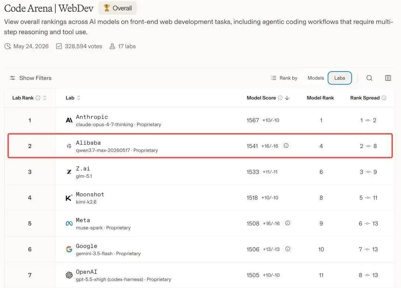The width and height of the screenshot is (401, 288).
Task: Click the Moonshot K logo icon
Action: click(x=69, y=197)
